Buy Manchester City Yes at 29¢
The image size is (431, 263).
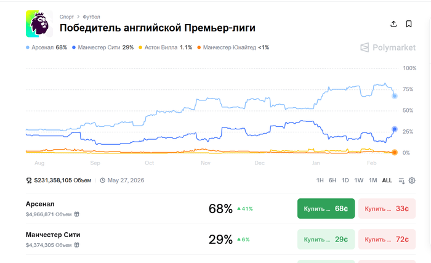tap(326, 240)
